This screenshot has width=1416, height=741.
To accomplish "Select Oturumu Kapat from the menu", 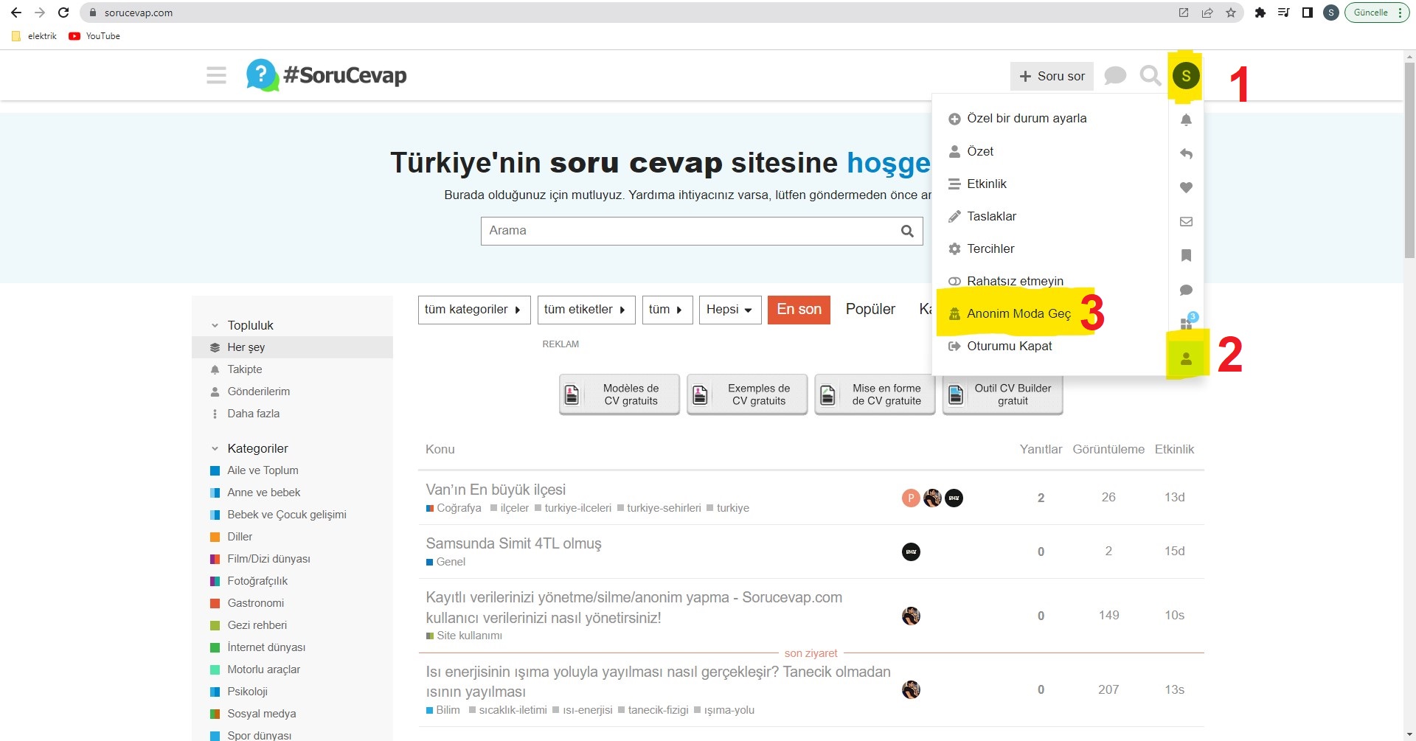I will (x=1010, y=346).
